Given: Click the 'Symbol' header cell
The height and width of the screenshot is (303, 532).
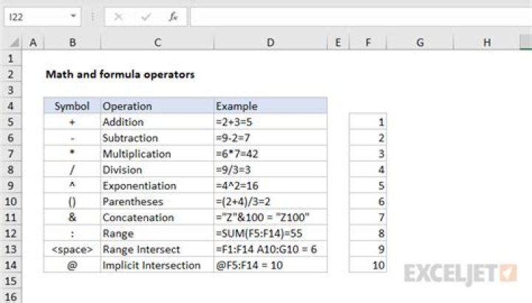Looking at the screenshot, I should (x=72, y=106).
